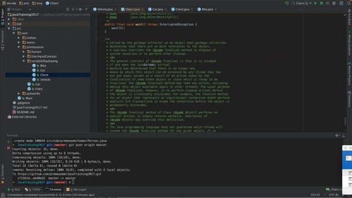Expand the out folder arrow
This screenshot has height=198, width=352.
tap(9, 24)
